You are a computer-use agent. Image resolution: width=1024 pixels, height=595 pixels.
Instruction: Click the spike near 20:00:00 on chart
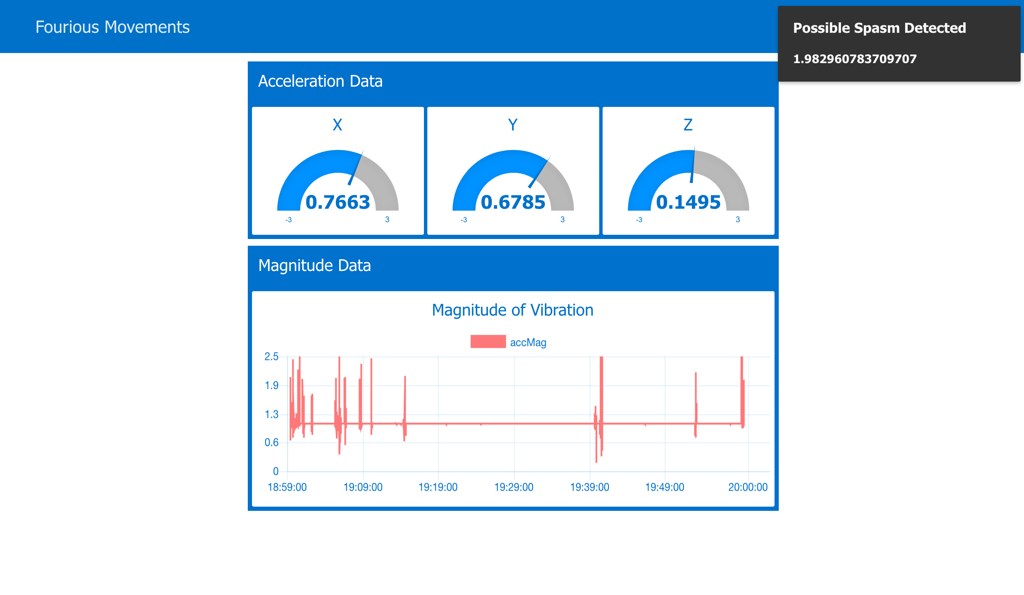point(742,391)
